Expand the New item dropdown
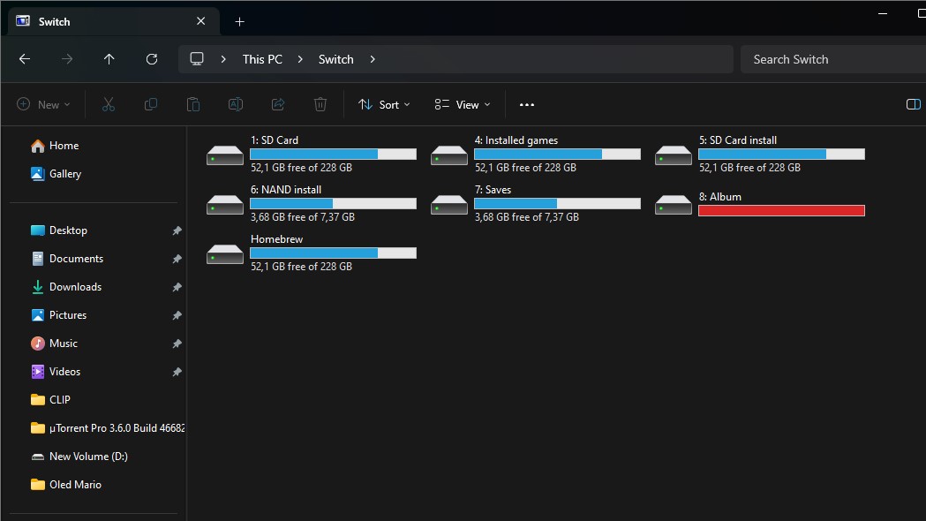This screenshot has width=926, height=521. coord(44,104)
